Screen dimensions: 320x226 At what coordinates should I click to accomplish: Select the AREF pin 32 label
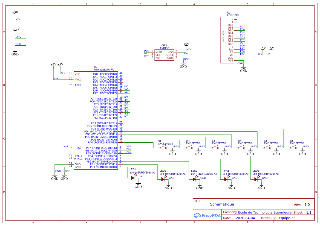pos(77,84)
